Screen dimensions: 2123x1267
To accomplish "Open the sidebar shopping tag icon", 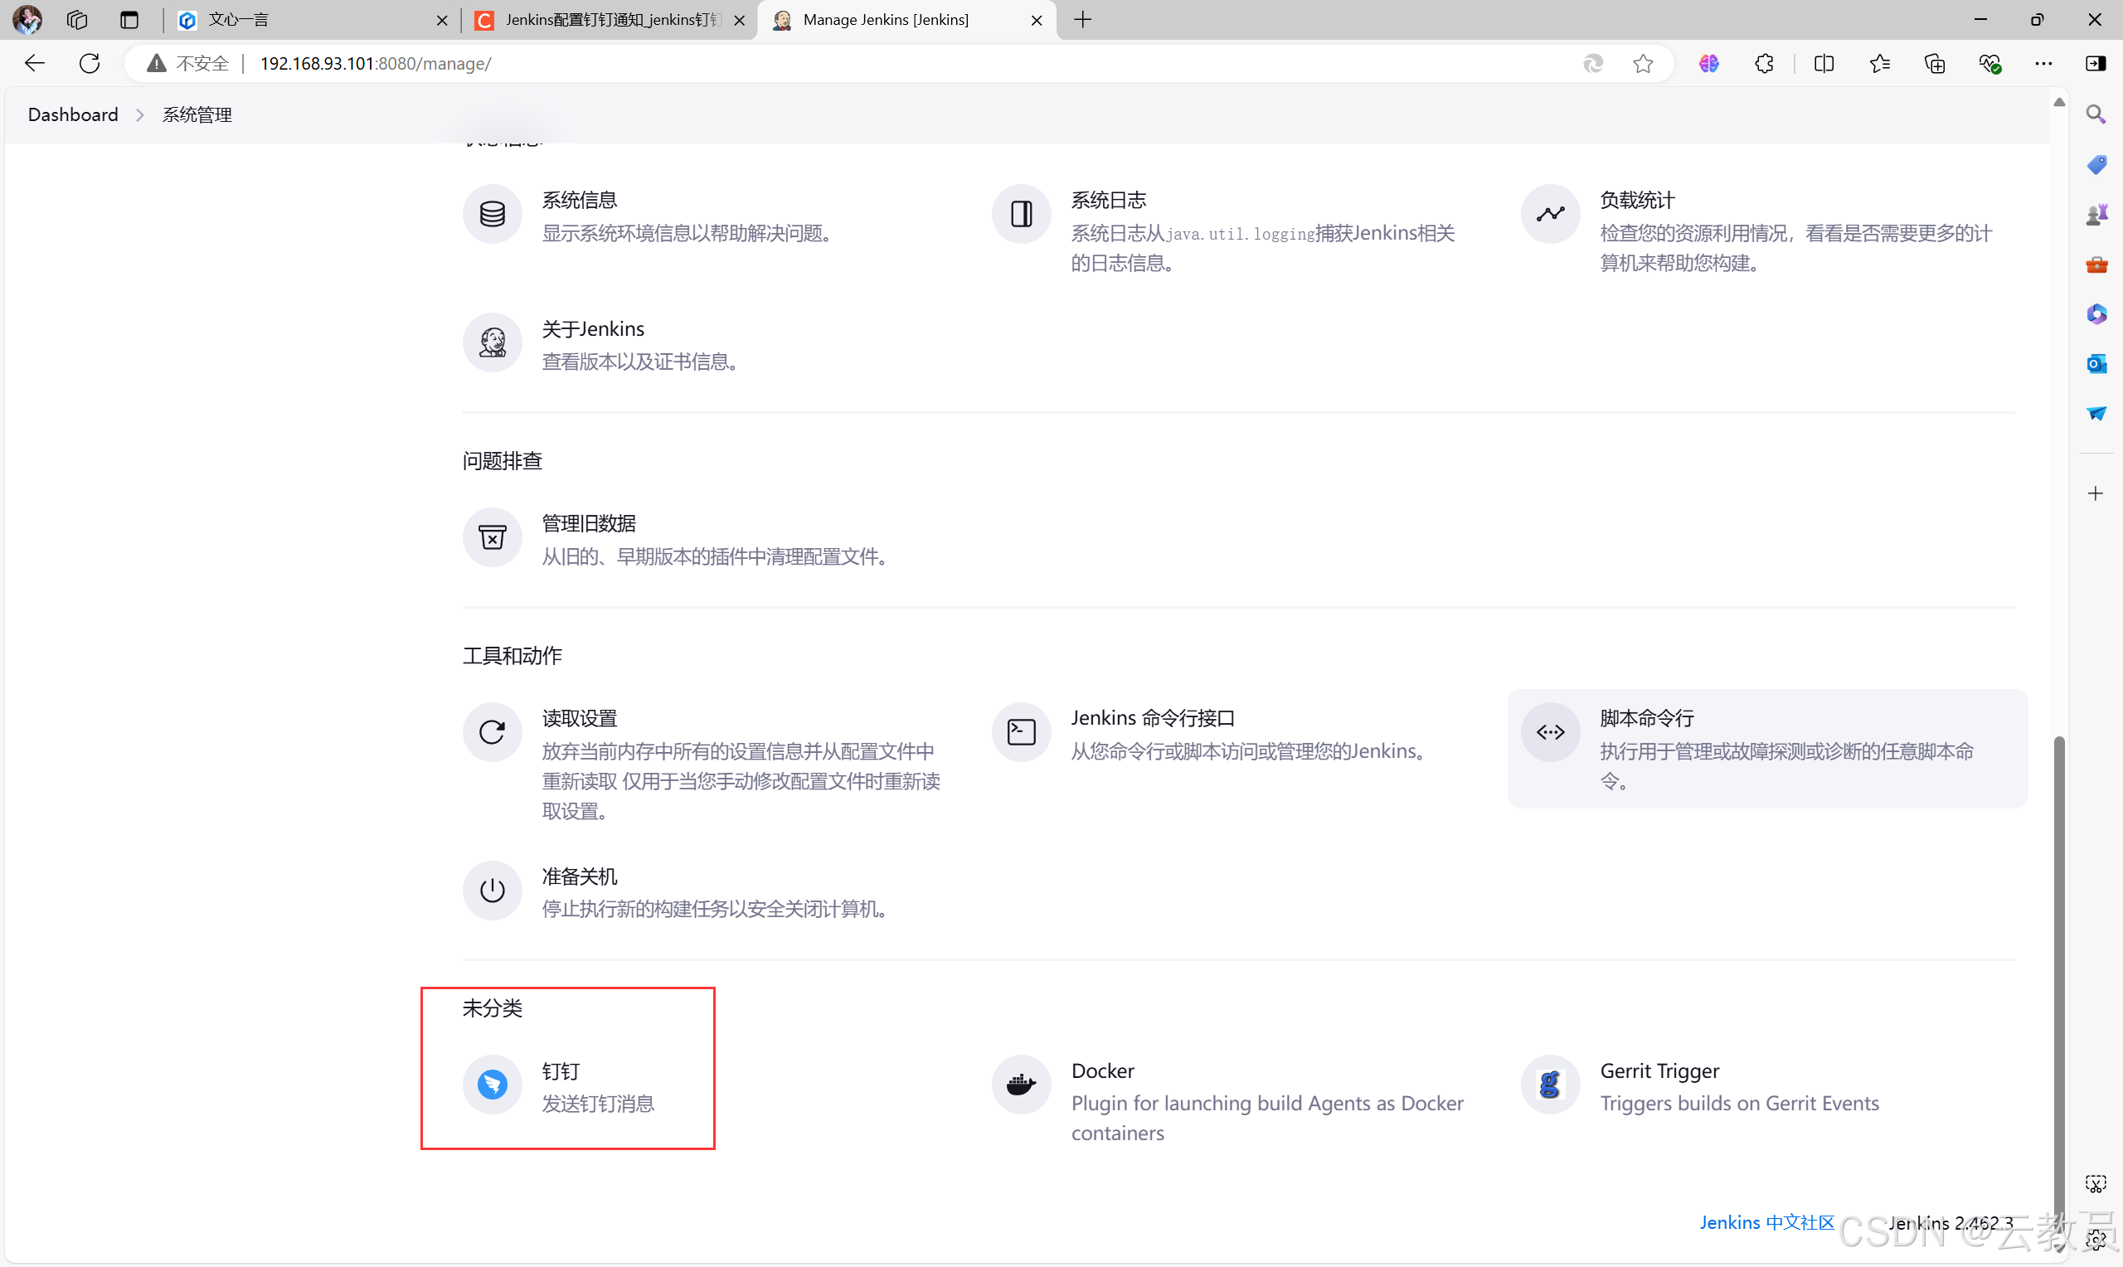I will point(2096,164).
